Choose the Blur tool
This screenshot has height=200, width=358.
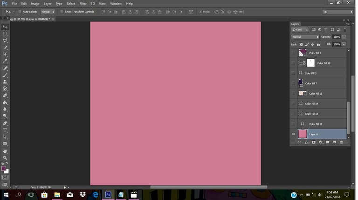click(5, 109)
